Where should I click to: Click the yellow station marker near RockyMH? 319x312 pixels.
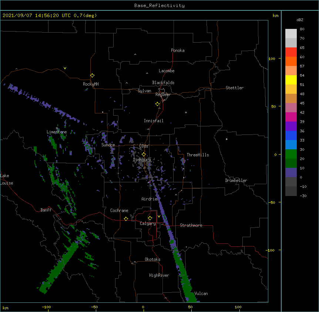[93, 75]
